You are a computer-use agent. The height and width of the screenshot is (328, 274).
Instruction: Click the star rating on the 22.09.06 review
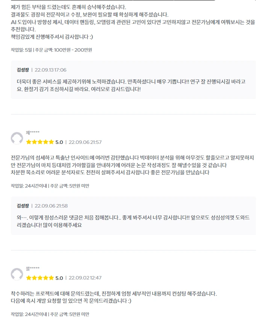(40, 142)
